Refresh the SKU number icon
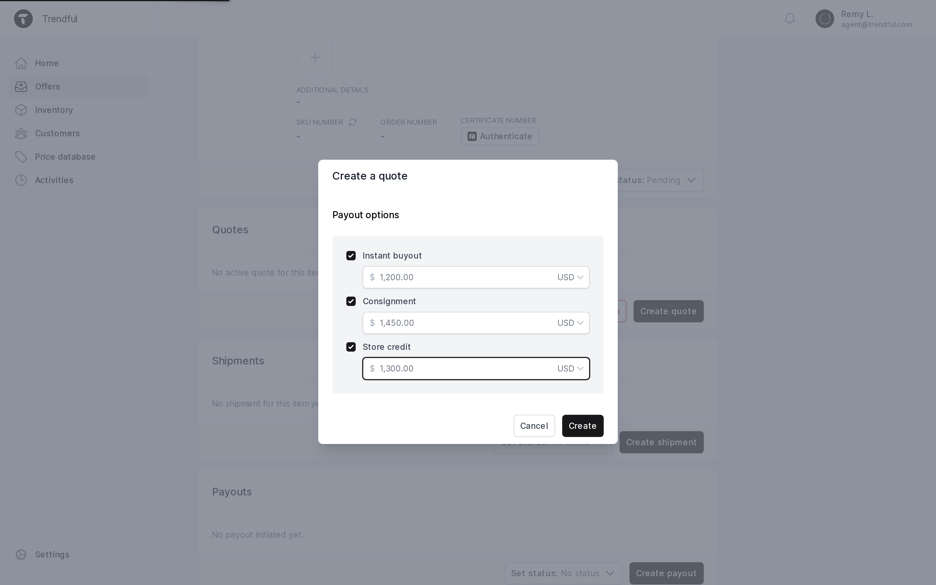 point(352,122)
